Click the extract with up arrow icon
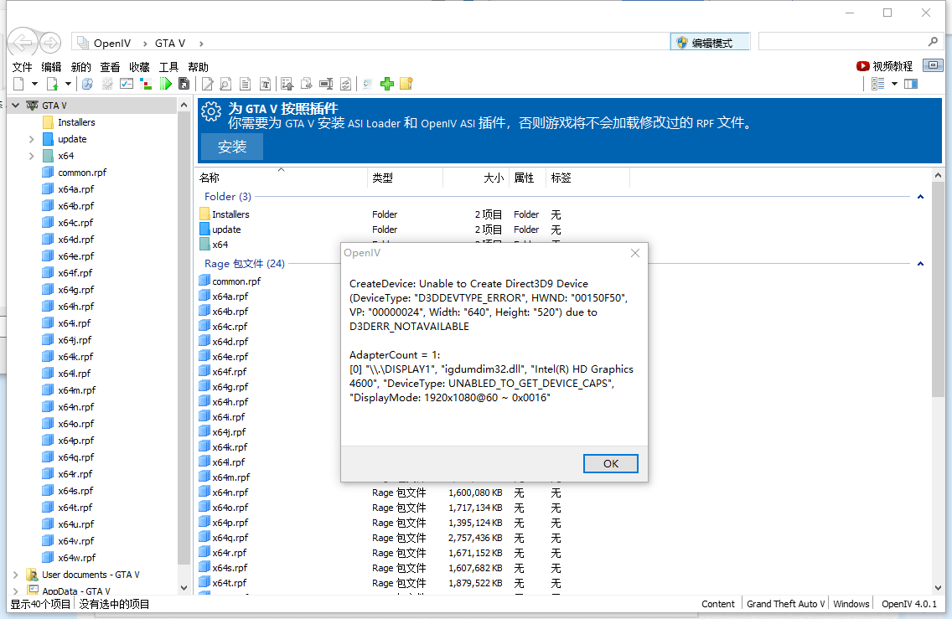Image resolution: width=952 pixels, height=619 pixels. point(287,84)
